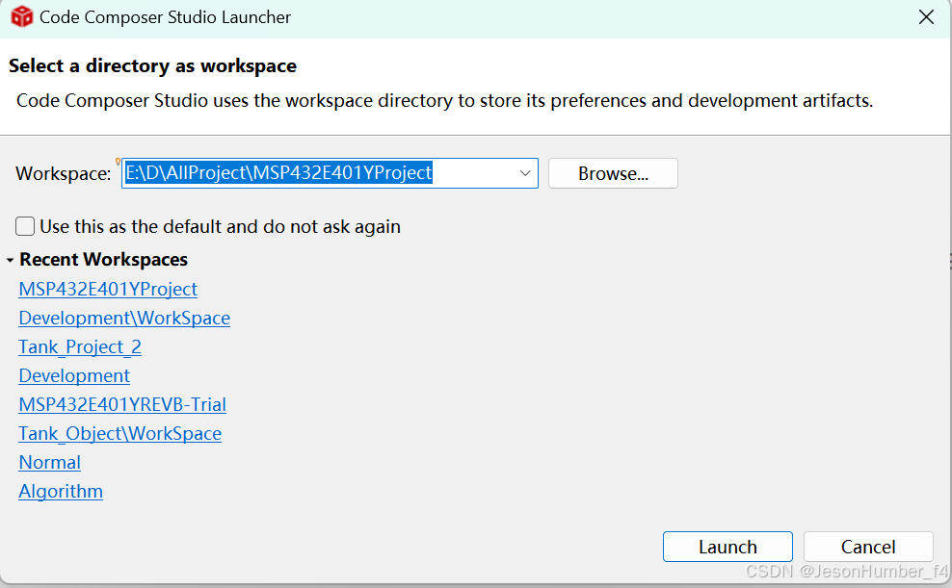Open recent workspace MSP432E401YProject

point(108,289)
